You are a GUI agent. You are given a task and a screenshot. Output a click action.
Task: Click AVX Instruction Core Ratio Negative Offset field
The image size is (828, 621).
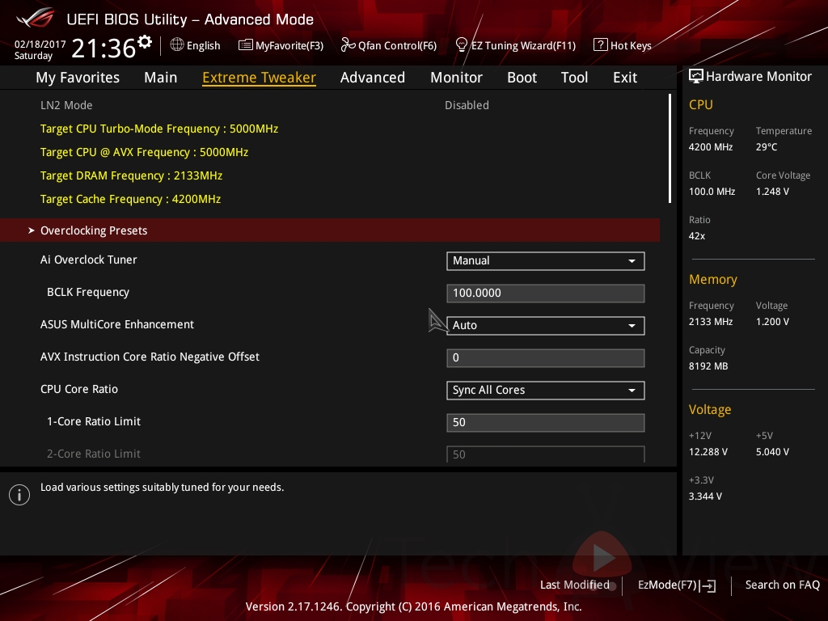point(546,358)
